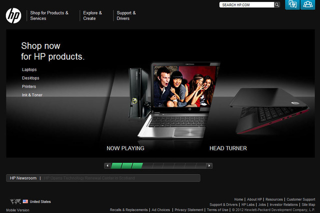Viewport: 320px width, 213px height.
Task: Open Laptops shopping link
Action: pyautogui.click(x=29, y=69)
